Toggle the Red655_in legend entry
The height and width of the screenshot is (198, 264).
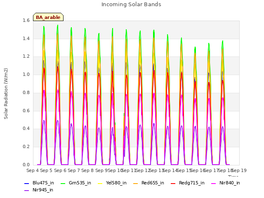tap(148, 183)
